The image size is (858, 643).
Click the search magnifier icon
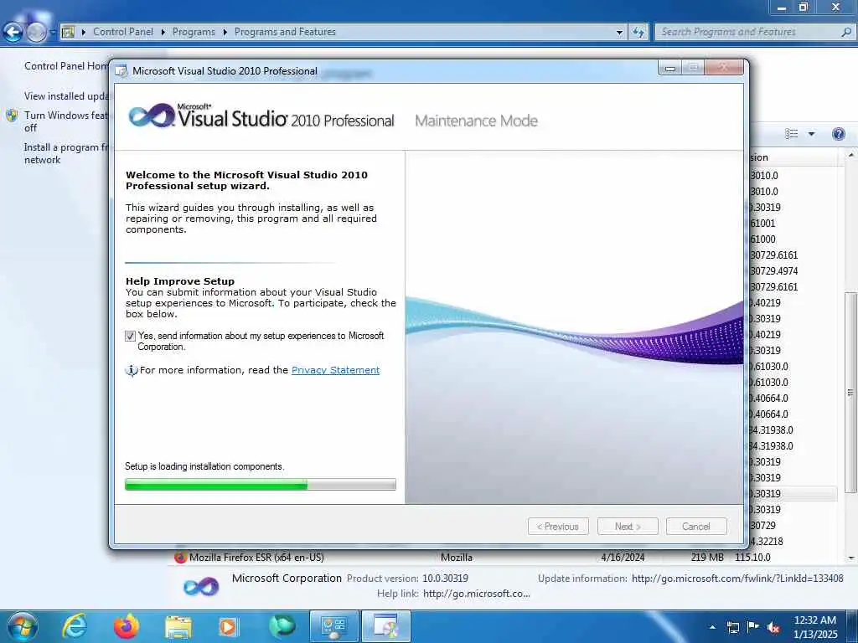point(846,32)
